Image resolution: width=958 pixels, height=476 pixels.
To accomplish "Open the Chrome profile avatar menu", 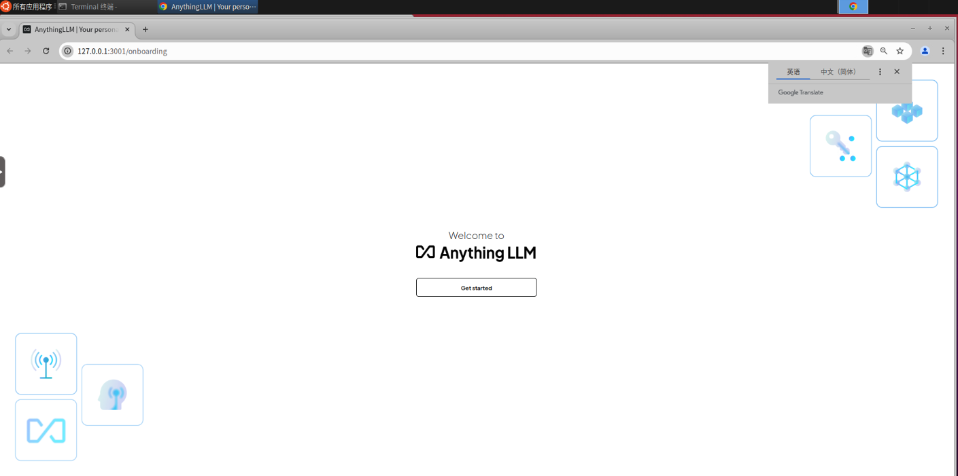I will click(x=925, y=51).
